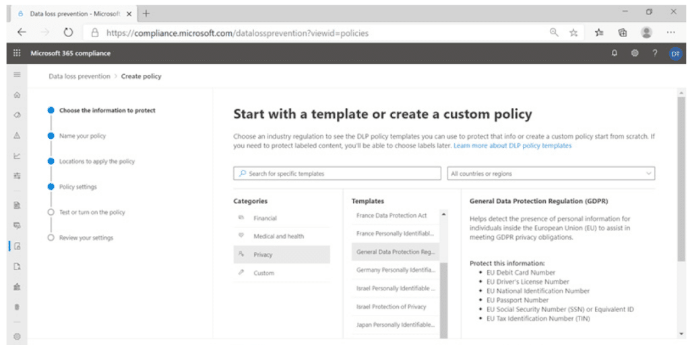The width and height of the screenshot is (690, 345).
Task: Click the browser back arrow
Action: [x=22, y=32]
